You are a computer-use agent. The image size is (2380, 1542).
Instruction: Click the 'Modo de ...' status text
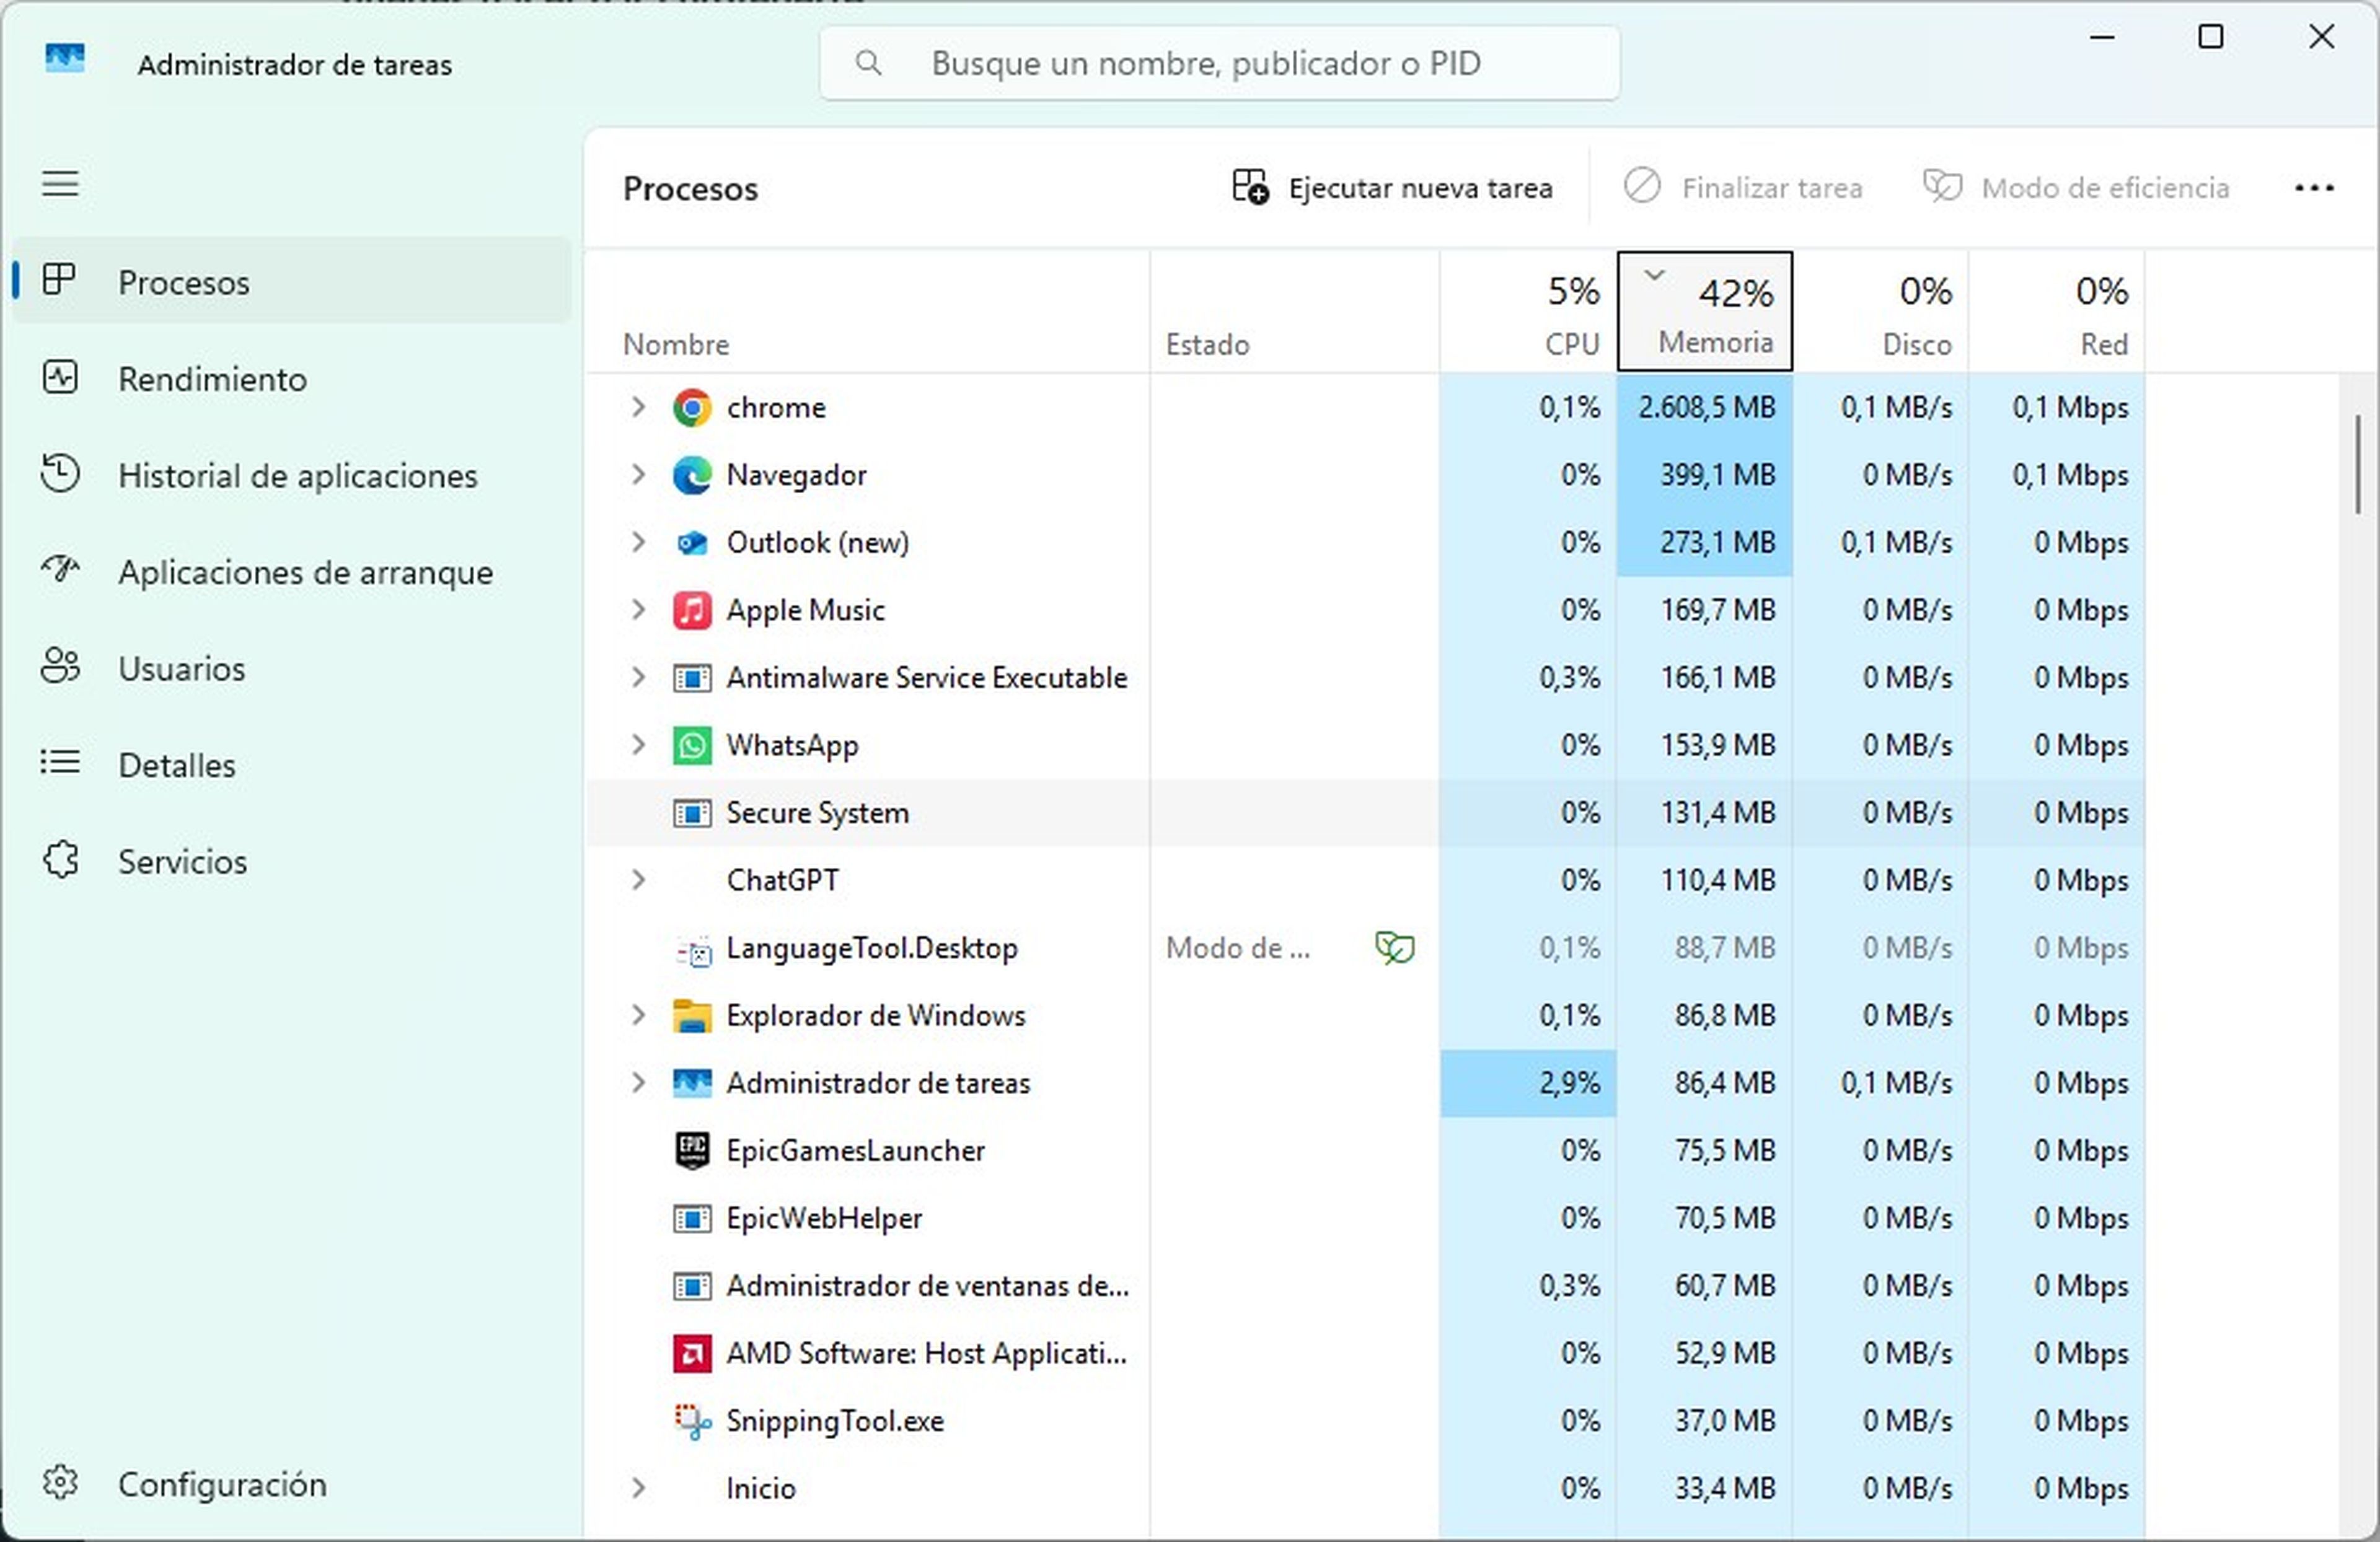1238,947
